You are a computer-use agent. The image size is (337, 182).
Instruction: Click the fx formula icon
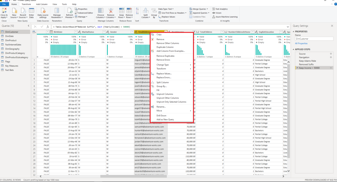click(48, 27)
